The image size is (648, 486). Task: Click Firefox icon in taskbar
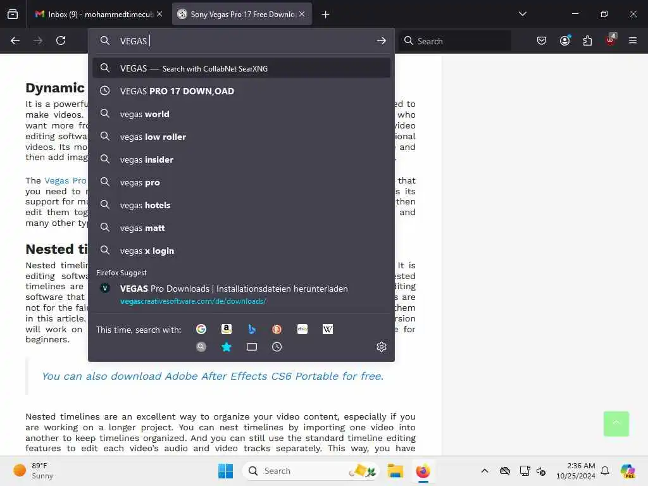[423, 471]
